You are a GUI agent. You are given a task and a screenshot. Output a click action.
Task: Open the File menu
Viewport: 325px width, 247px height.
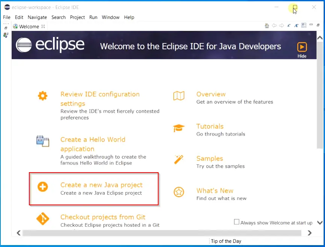click(x=7, y=17)
